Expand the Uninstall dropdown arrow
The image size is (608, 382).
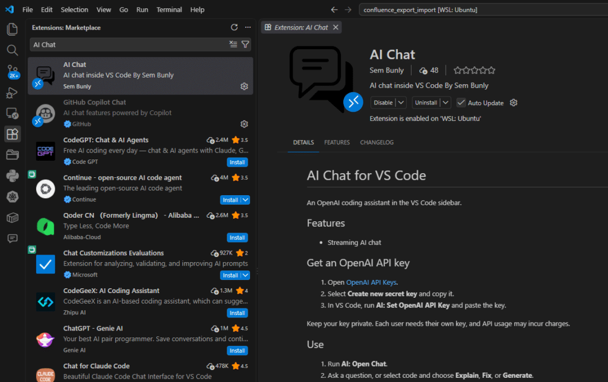click(x=445, y=103)
